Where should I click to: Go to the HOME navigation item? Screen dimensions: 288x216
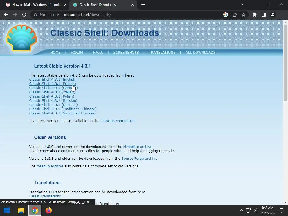[55, 53]
